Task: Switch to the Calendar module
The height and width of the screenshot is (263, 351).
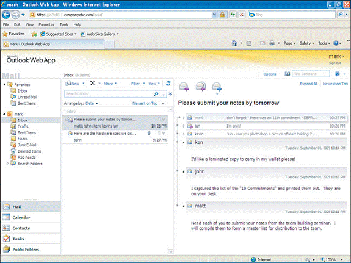Action: pos(31,217)
